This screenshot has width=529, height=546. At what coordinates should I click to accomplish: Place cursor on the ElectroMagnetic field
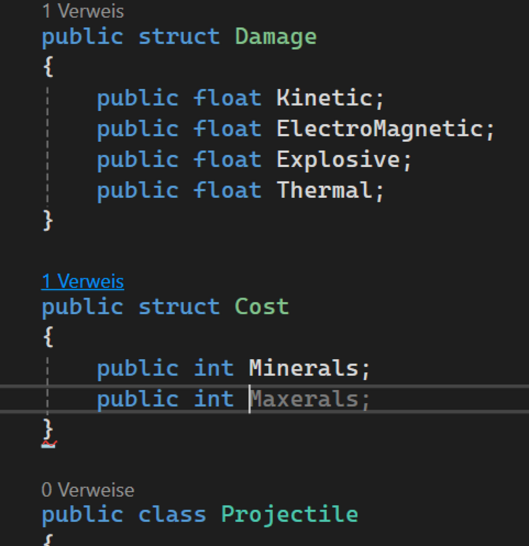pos(379,129)
